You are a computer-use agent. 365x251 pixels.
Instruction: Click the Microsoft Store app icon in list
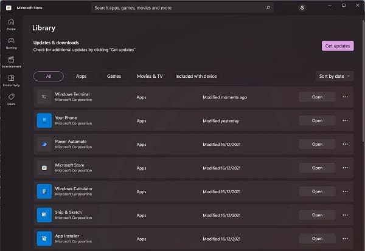tap(44, 168)
